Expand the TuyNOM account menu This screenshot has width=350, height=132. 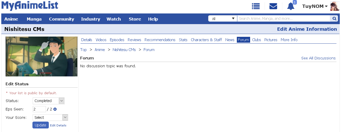click(x=315, y=6)
